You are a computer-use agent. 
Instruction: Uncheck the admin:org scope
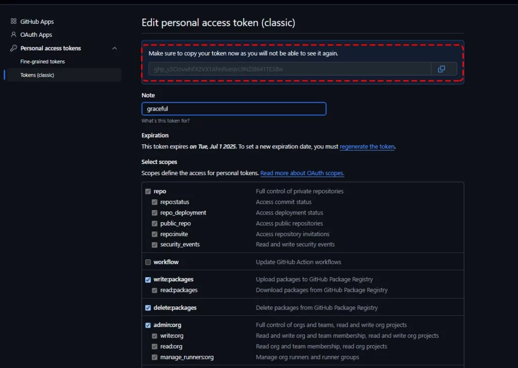(x=148, y=325)
